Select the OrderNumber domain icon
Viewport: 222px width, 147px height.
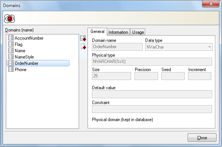pos(11,63)
